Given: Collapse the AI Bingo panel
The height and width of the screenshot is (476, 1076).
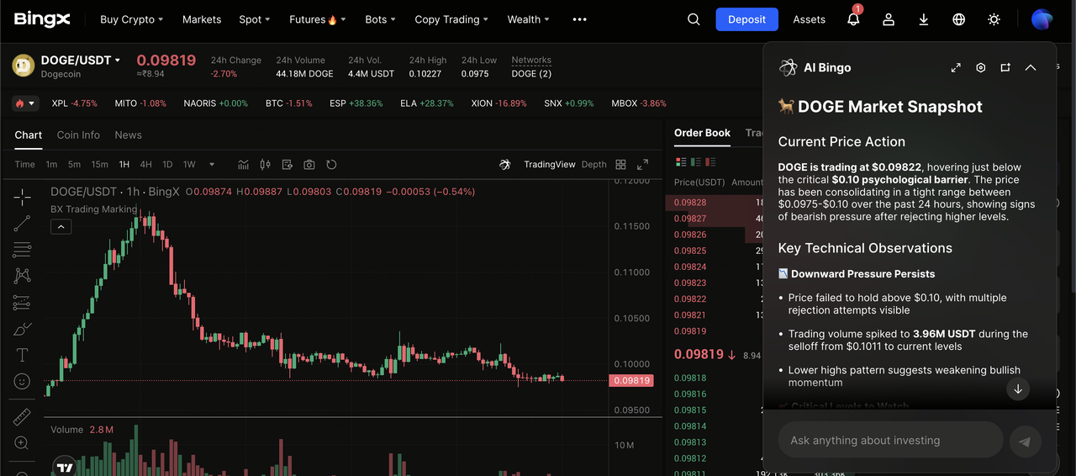Looking at the screenshot, I should click(1031, 67).
